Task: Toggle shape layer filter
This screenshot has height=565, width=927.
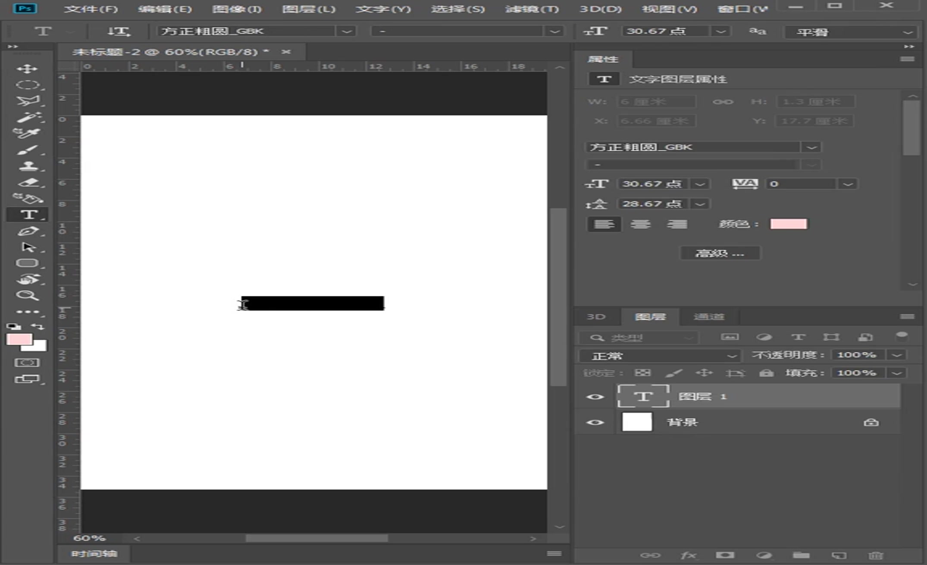Action: click(x=831, y=337)
